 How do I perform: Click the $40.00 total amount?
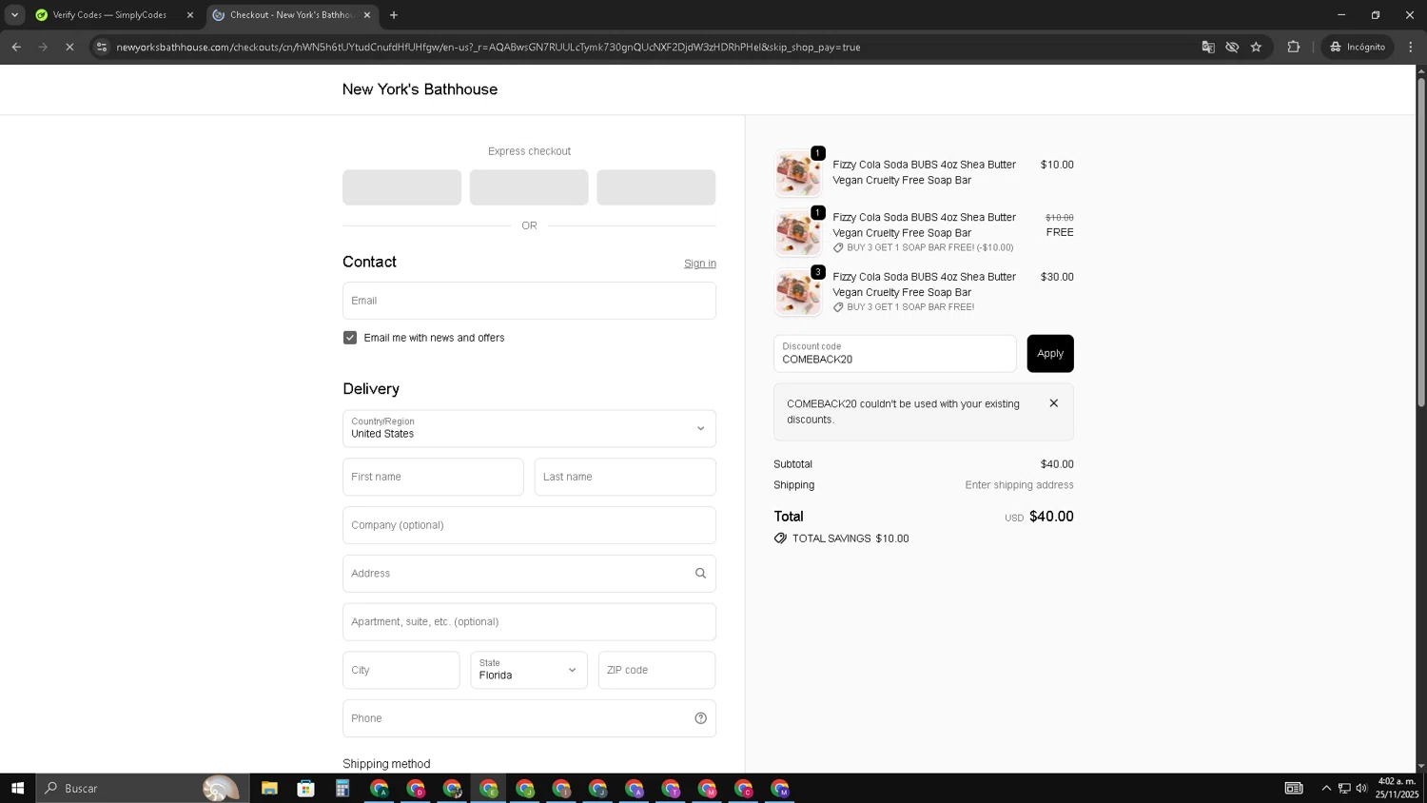(x=1051, y=517)
